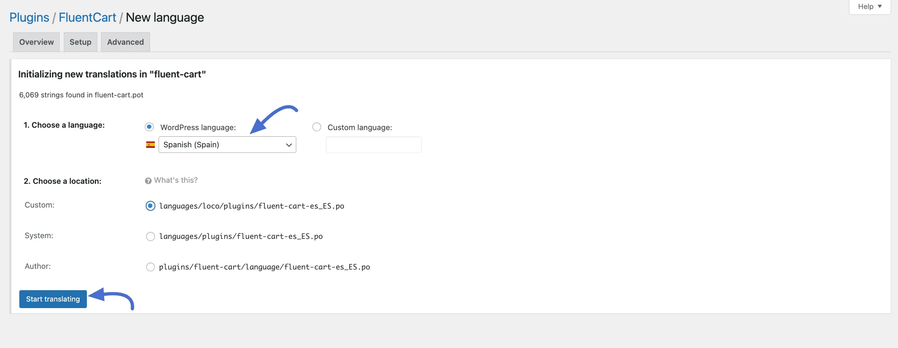Switch to the Overview tab
Image resolution: width=898 pixels, height=348 pixels.
click(x=36, y=42)
